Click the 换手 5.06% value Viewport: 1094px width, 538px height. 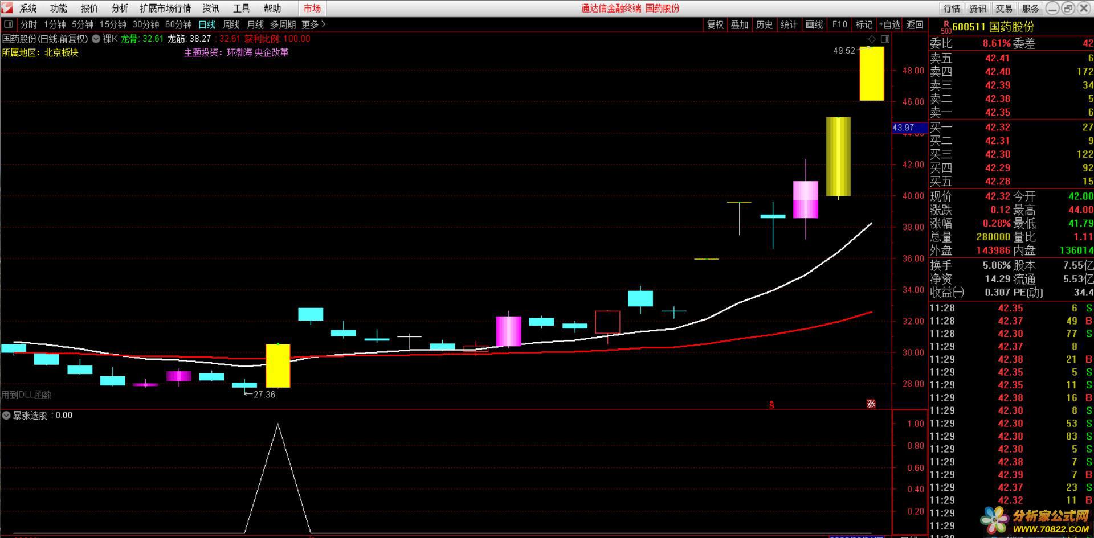tap(997, 265)
